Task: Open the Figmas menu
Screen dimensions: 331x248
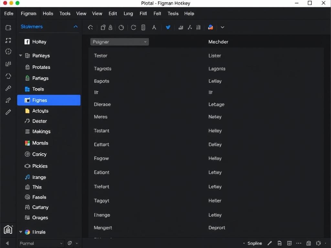Action: tap(28, 14)
